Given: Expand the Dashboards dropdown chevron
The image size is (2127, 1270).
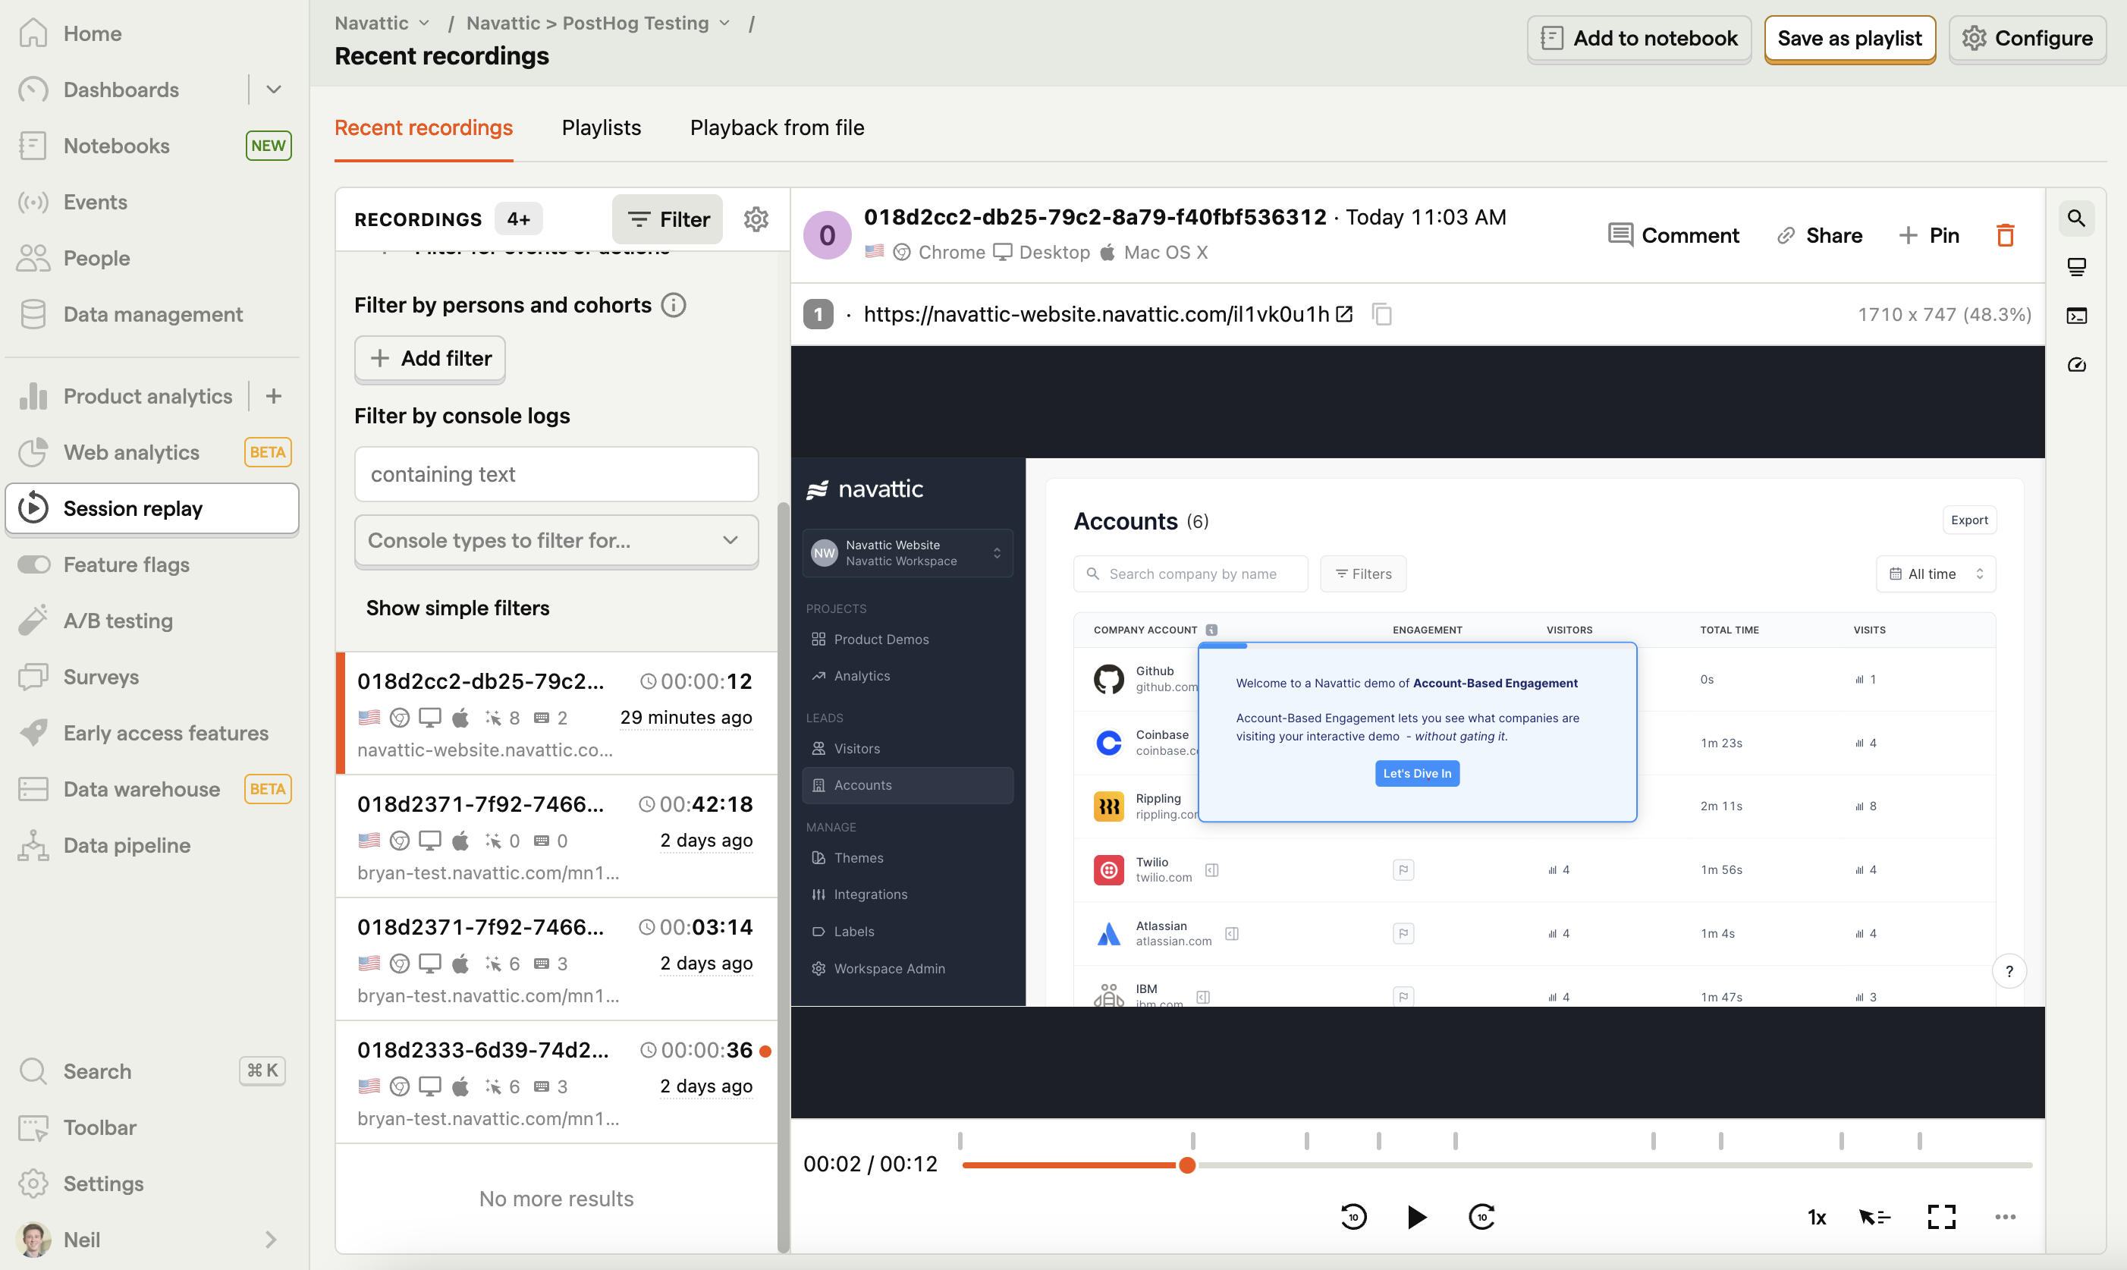Looking at the screenshot, I should tap(274, 89).
